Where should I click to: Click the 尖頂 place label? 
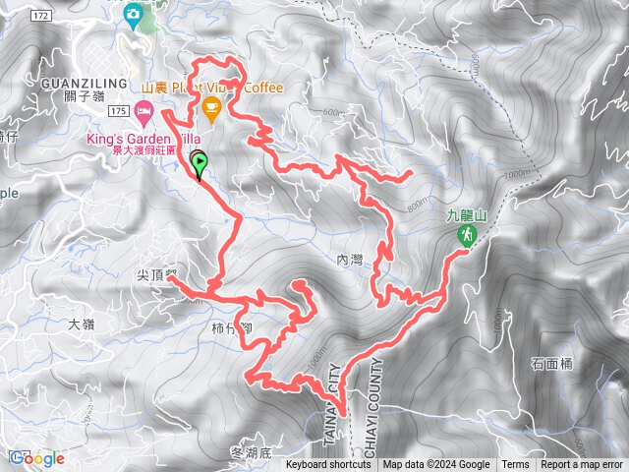coord(150,275)
